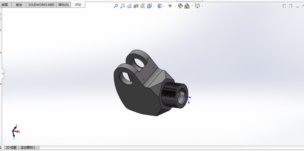Expand View Orientation dropdown arrow
The height and width of the screenshot is (151, 304).
(x=155, y=6)
